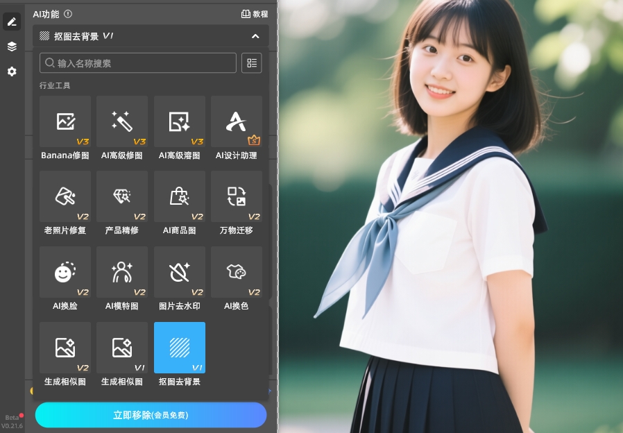Click the 输入名称搜索 search field

137,62
